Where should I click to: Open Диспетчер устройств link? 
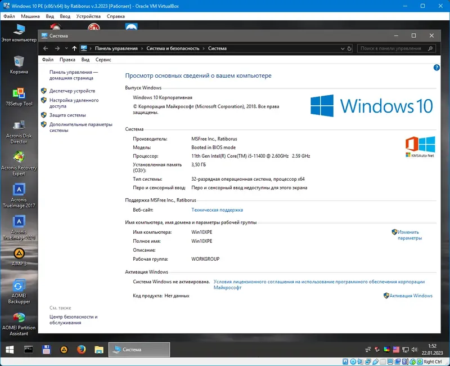pyautogui.click(x=72, y=91)
